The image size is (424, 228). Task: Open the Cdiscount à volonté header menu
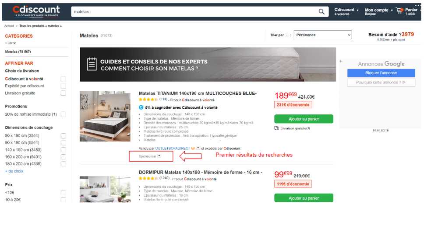346,11
